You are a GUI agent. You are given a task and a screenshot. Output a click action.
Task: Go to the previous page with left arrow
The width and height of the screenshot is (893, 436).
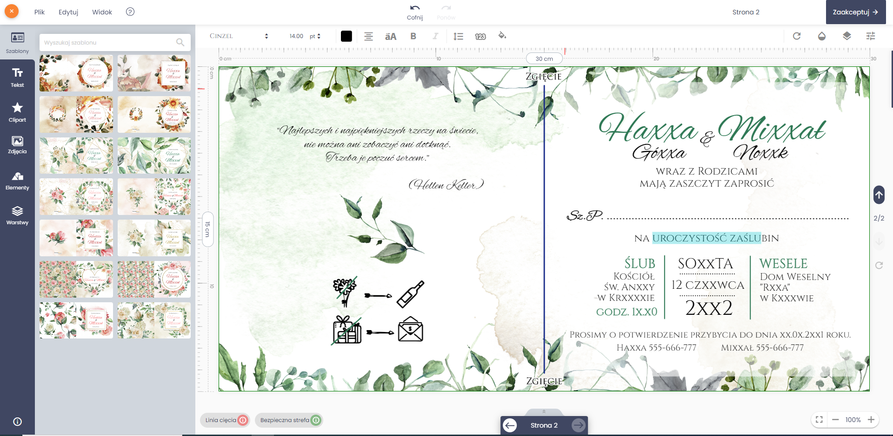click(x=510, y=425)
